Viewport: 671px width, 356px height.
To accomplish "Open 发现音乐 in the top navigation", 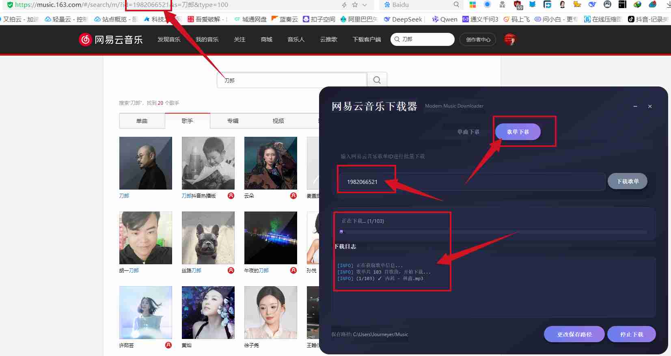I will pos(169,39).
